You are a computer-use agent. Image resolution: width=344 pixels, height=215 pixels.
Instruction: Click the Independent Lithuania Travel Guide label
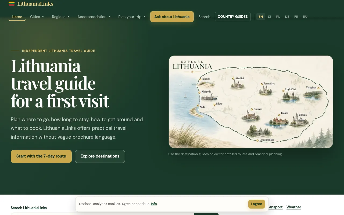59,51
